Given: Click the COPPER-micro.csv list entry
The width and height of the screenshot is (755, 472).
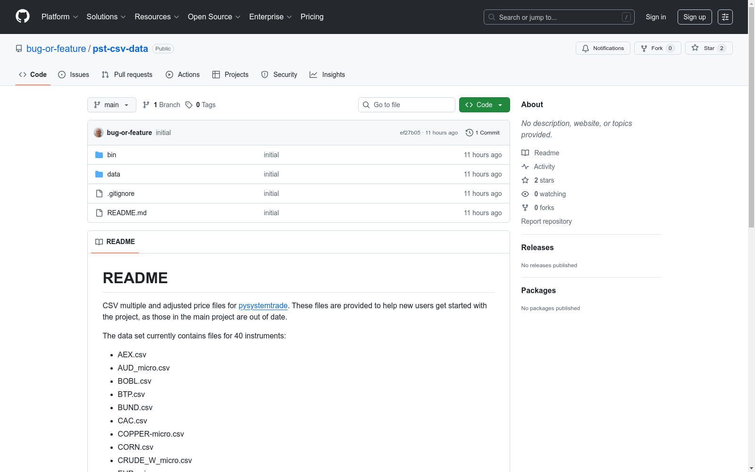Looking at the screenshot, I should (x=151, y=434).
